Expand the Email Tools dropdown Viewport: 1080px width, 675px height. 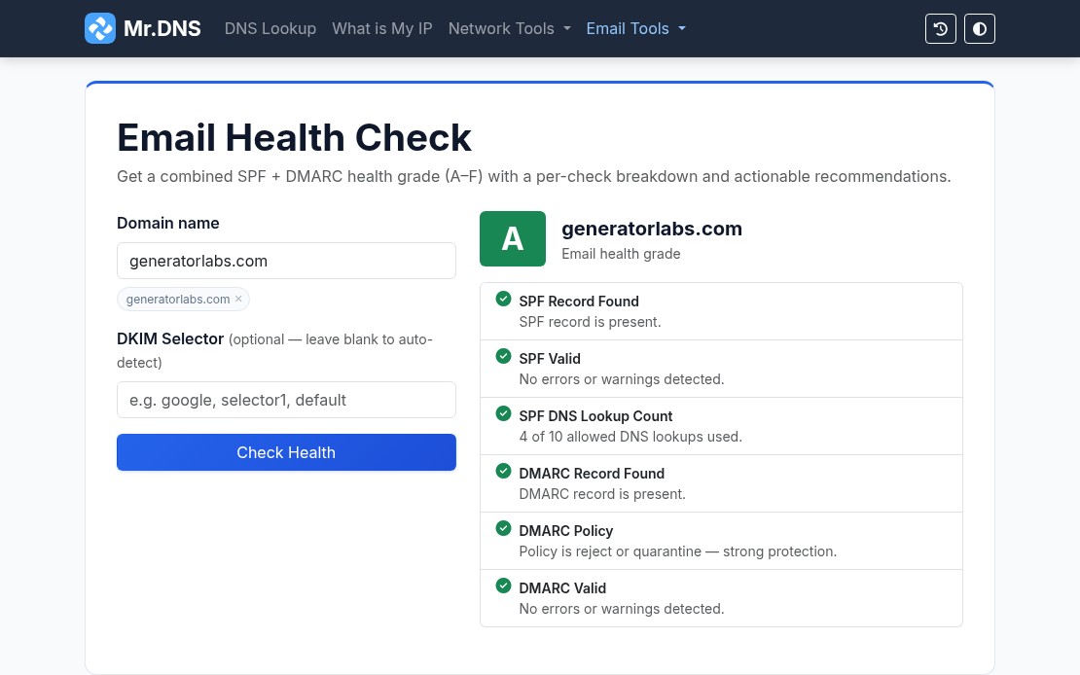click(635, 28)
